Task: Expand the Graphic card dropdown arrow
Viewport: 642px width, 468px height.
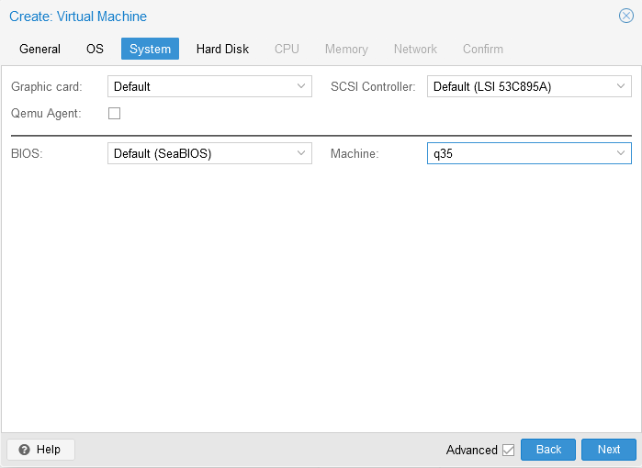Action: pos(301,87)
